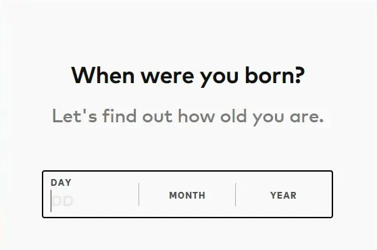This screenshot has width=377, height=250.
Task: Focus the year section of the birthdate box
Action: click(x=284, y=195)
